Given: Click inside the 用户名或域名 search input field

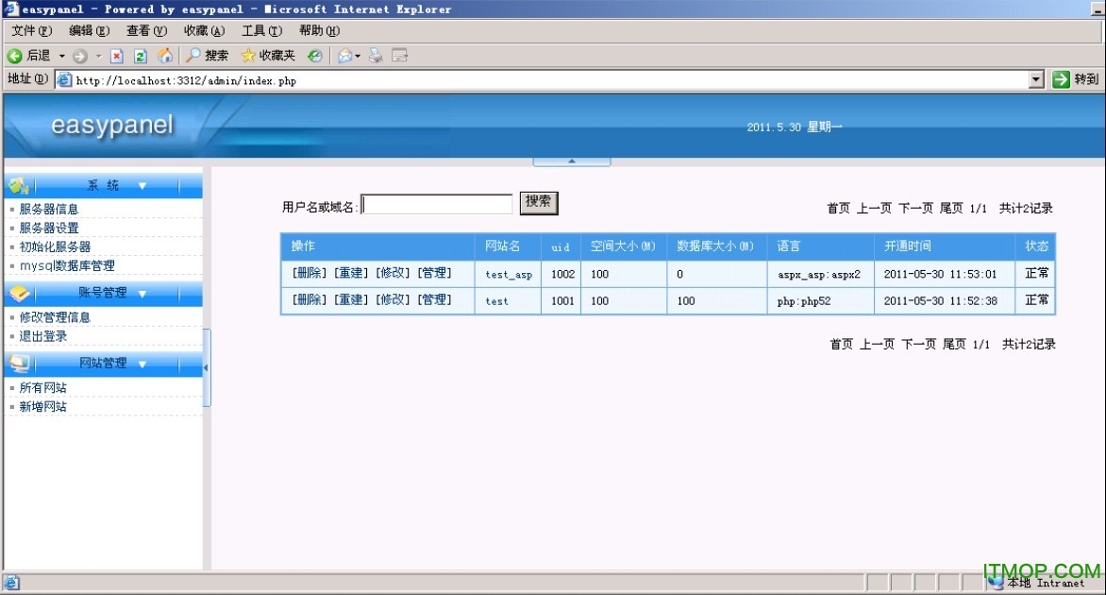Looking at the screenshot, I should point(437,202).
